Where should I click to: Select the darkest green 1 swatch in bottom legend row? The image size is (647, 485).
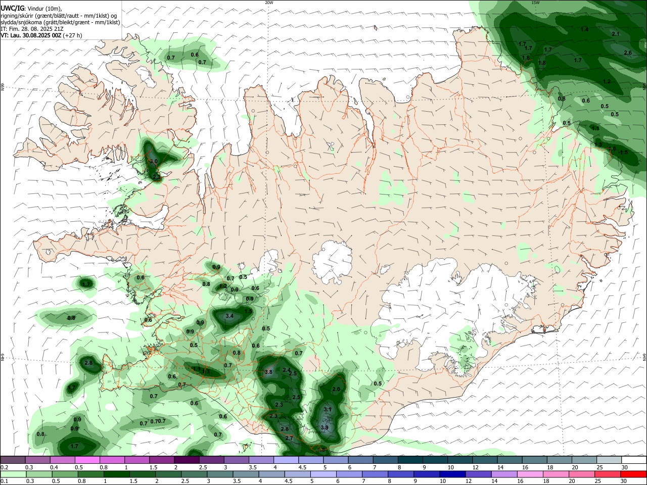116,474
